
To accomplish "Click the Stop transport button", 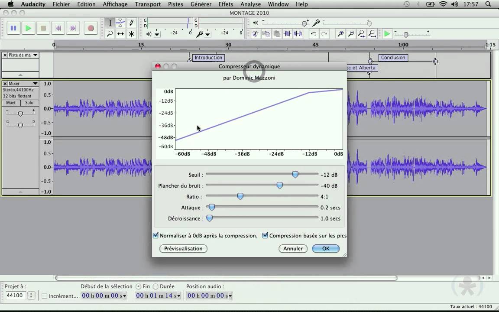I will 43,28.
